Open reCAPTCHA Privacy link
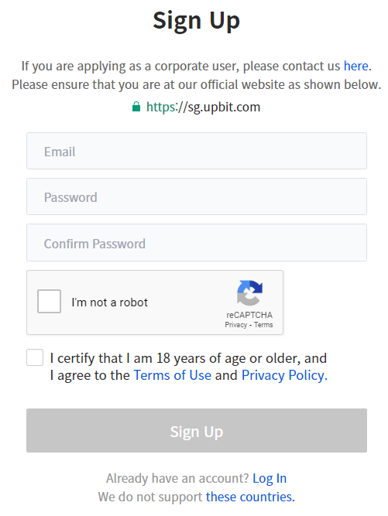Image resolution: width=388 pixels, height=516 pixels. point(236,325)
